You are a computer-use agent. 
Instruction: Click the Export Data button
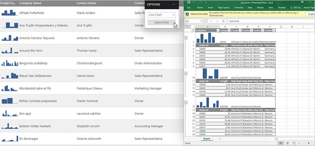coord(162,23)
